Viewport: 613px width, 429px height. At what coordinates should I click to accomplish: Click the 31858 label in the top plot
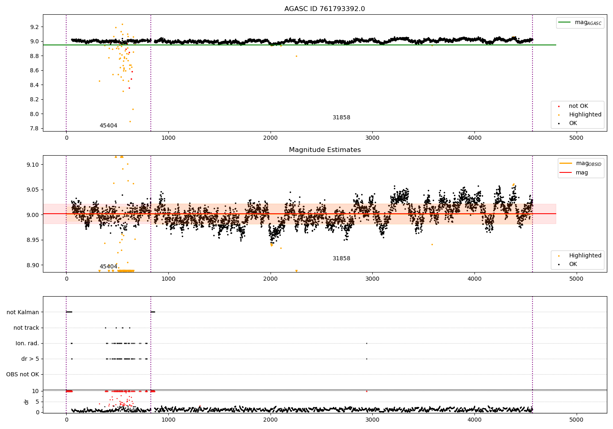[x=341, y=117]
